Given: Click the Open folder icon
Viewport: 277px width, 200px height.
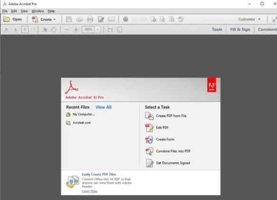Looking at the screenshot, I should coord(7,19).
